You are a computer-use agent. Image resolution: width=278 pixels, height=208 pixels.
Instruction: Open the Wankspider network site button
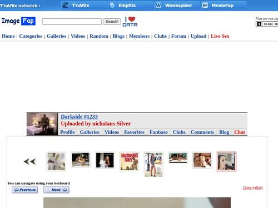[177, 6]
